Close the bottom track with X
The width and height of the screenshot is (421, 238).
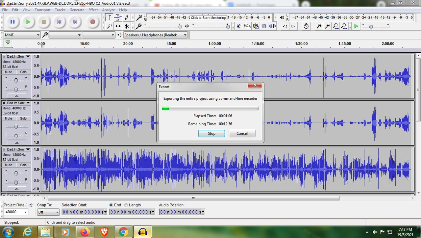(4, 149)
